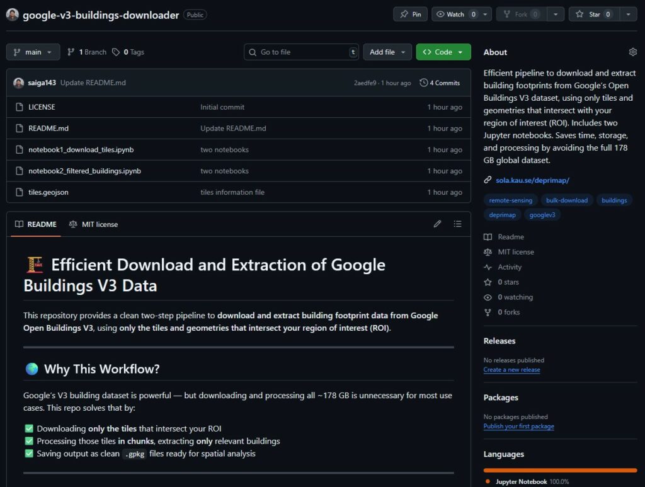The height and width of the screenshot is (487, 645).
Task: Select the buildings topic tag
Action: (x=614, y=200)
